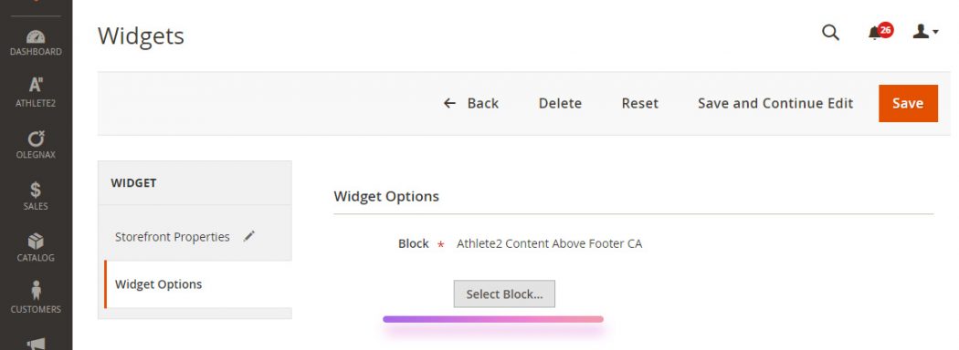Click the search magnifier icon

830,33
